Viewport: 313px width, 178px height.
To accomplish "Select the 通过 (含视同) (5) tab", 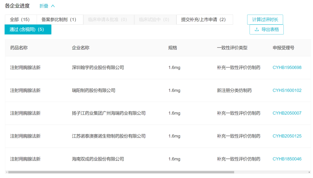I will 28,30.
